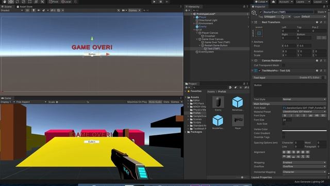Toggle the GameObject active checkbox
The width and height of the screenshot is (330, 186).
(x=261, y=12)
